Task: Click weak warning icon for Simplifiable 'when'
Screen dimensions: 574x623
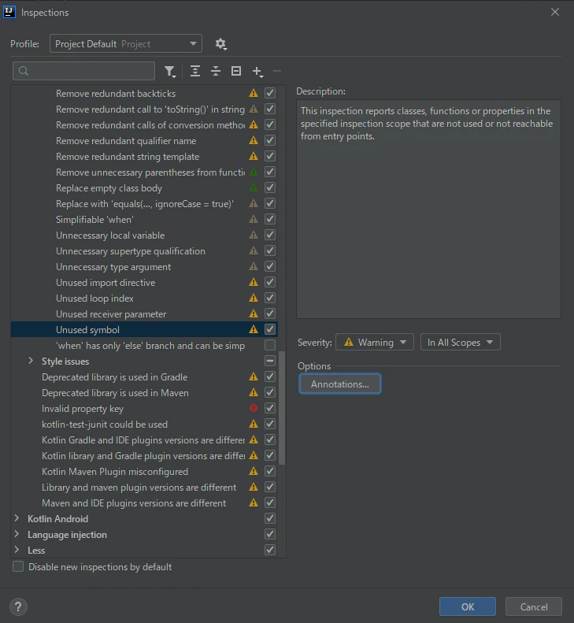Action: [254, 219]
